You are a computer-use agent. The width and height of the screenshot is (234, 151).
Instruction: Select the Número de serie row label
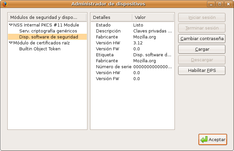point(114,67)
